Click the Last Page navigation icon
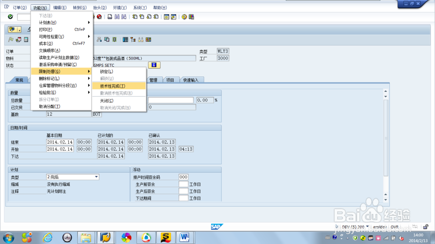The height and width of the screenshot is (244, 435). click(156, 17)
